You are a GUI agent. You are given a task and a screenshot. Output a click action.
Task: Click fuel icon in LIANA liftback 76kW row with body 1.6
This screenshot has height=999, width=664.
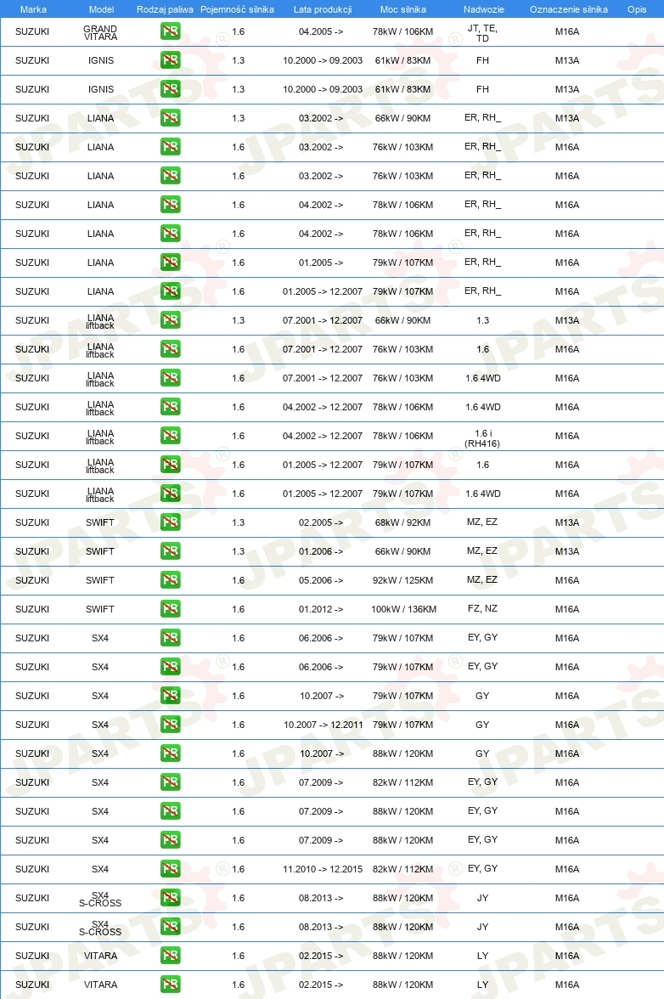coord(170,349)
